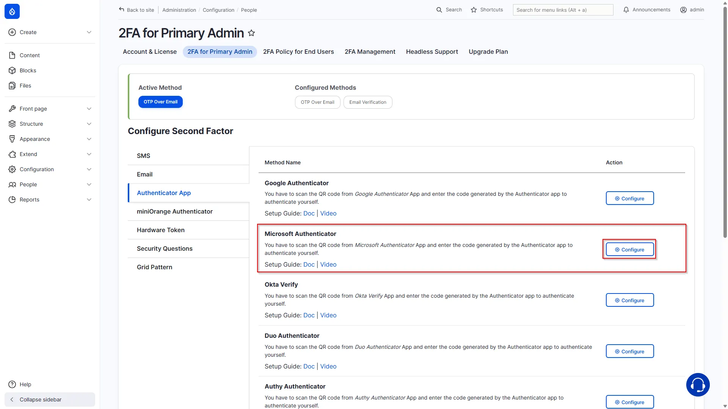This screenshot has width=728, height=409.
Task: Select the Grid Pattern category
Action: (x=188, y=267)
